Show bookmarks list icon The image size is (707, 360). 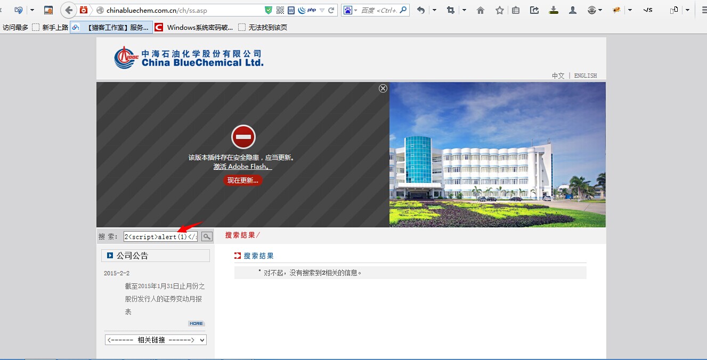pyautogui.click(x=516, y=10)
